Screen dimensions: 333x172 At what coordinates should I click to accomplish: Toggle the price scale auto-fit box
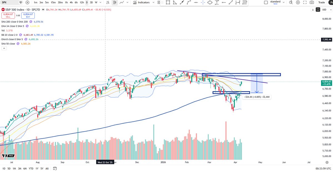(318, 10)
